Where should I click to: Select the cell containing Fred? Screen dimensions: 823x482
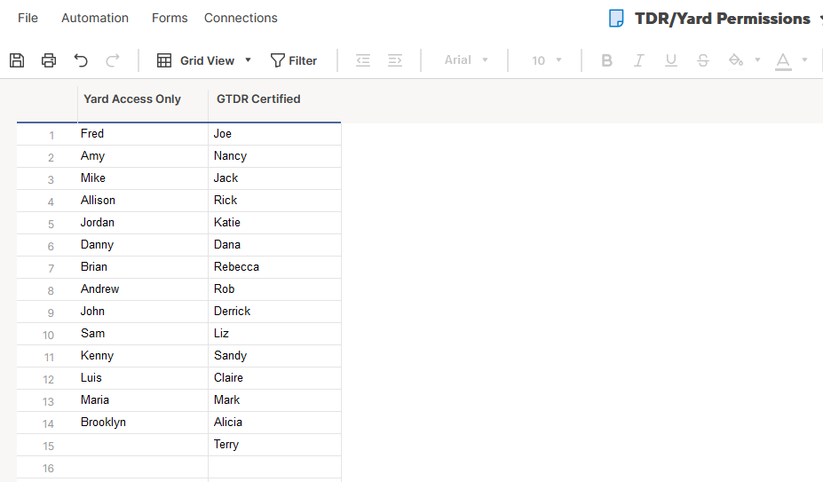pyautogui.click(x=143, y=134)
